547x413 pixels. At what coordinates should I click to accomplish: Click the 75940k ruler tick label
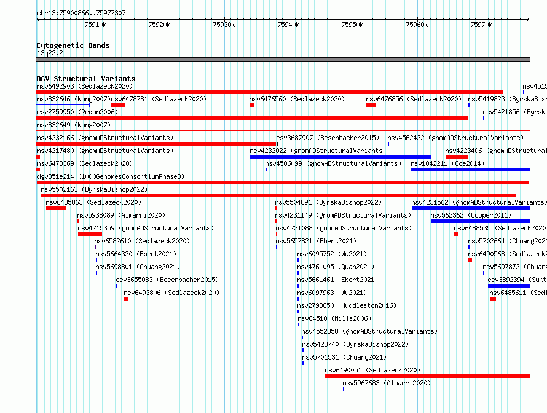click(x=288, y=25)
